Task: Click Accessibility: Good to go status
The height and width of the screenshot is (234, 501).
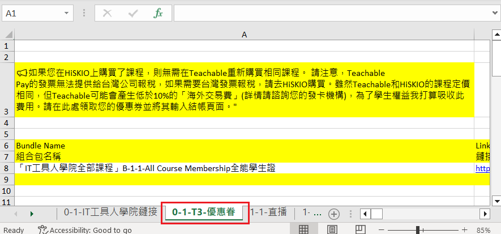Action: click(x=85, y=229)
